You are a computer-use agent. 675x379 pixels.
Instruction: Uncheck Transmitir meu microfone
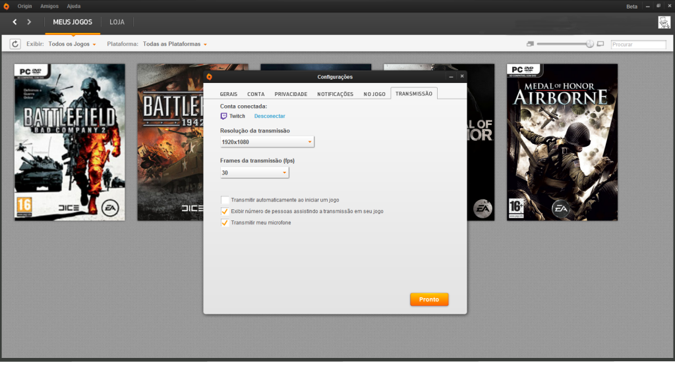pyautogui.click(x=225, y=222)
